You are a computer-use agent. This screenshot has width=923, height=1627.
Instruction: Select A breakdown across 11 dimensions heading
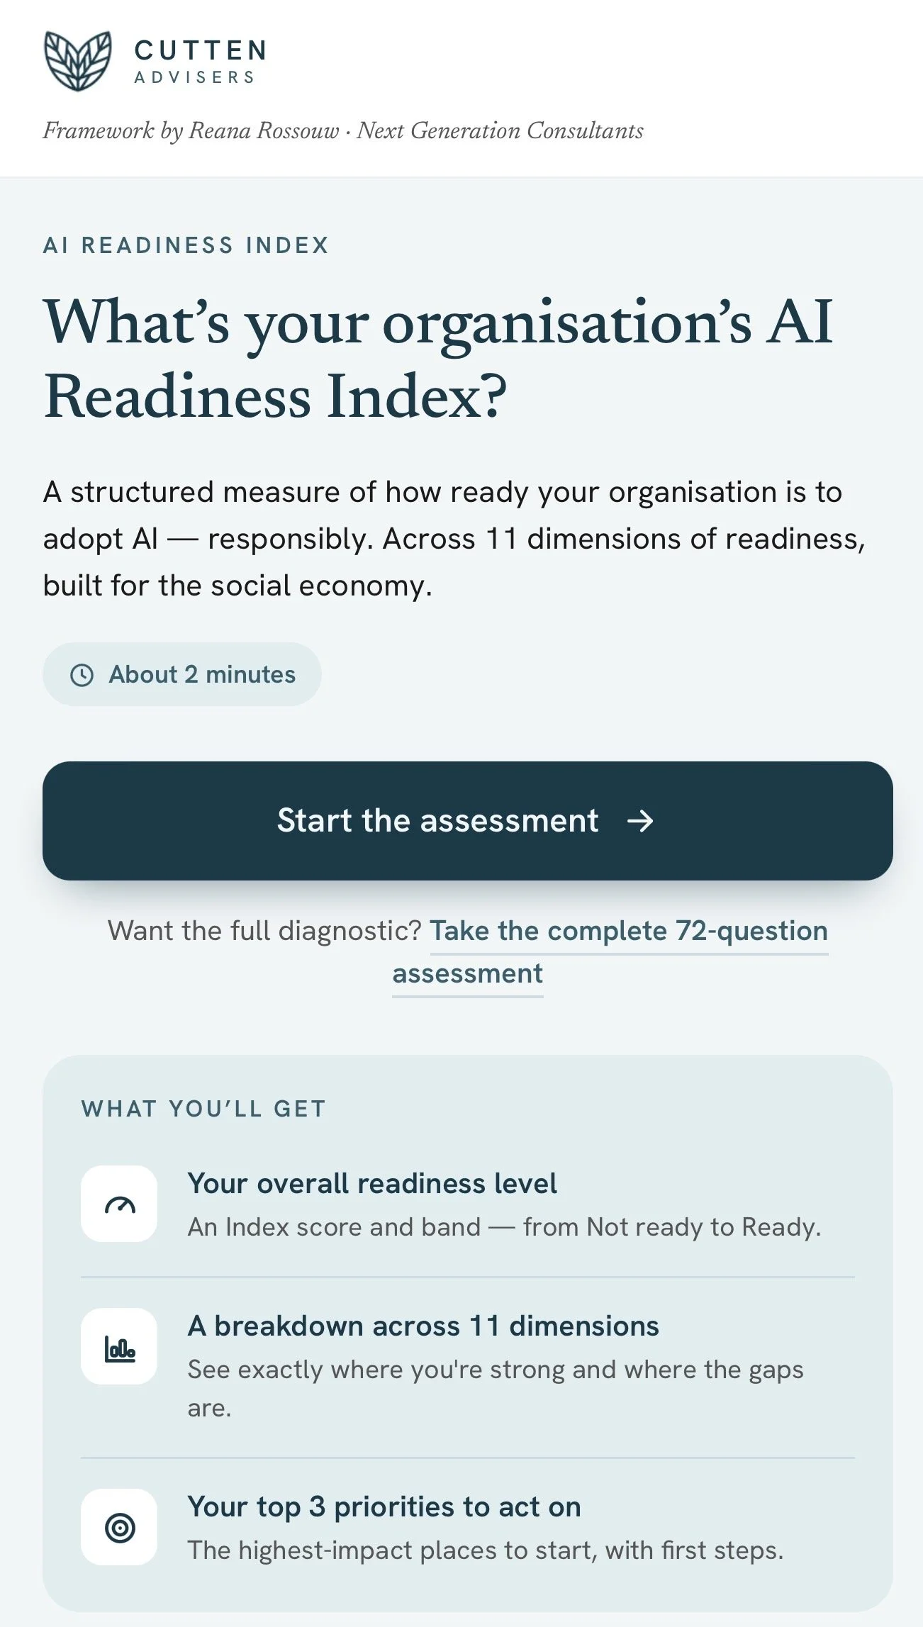[x=423, y=1326]
